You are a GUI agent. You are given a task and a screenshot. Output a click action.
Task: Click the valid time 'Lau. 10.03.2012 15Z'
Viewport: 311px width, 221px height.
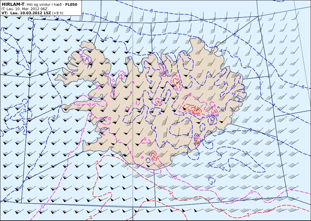pyautogui.click(x=30, y=13)
